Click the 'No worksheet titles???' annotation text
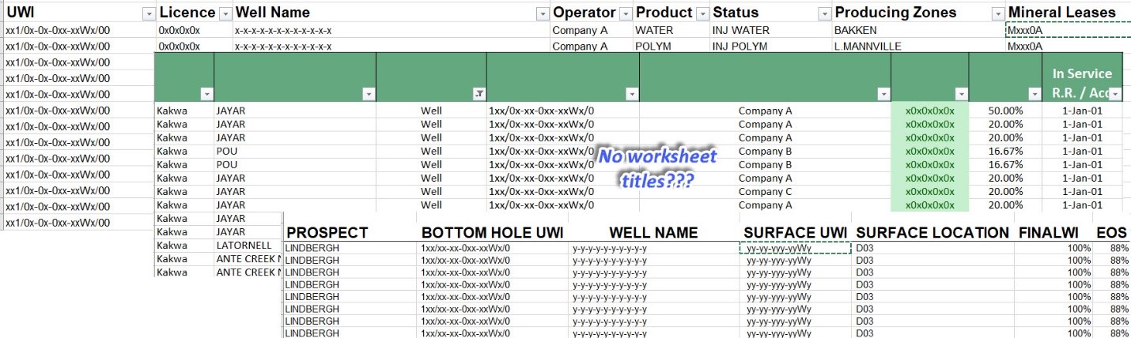This screenshot has width=1131, height=338. pyautogui.click(x=656, y=168)
